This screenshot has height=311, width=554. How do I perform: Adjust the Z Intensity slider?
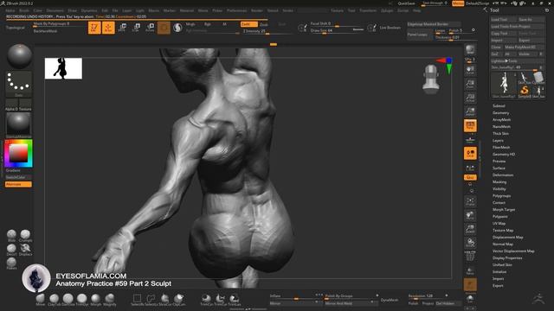(267, 31)
